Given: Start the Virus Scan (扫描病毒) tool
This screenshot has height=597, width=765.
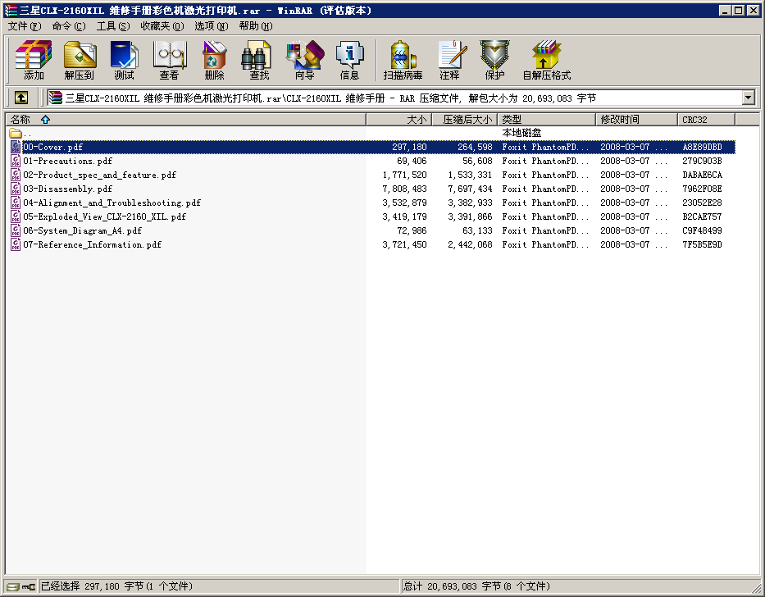Looking at the screenshot, I should coord(403,60).
